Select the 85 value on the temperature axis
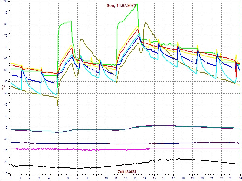 tap(5, 13)
